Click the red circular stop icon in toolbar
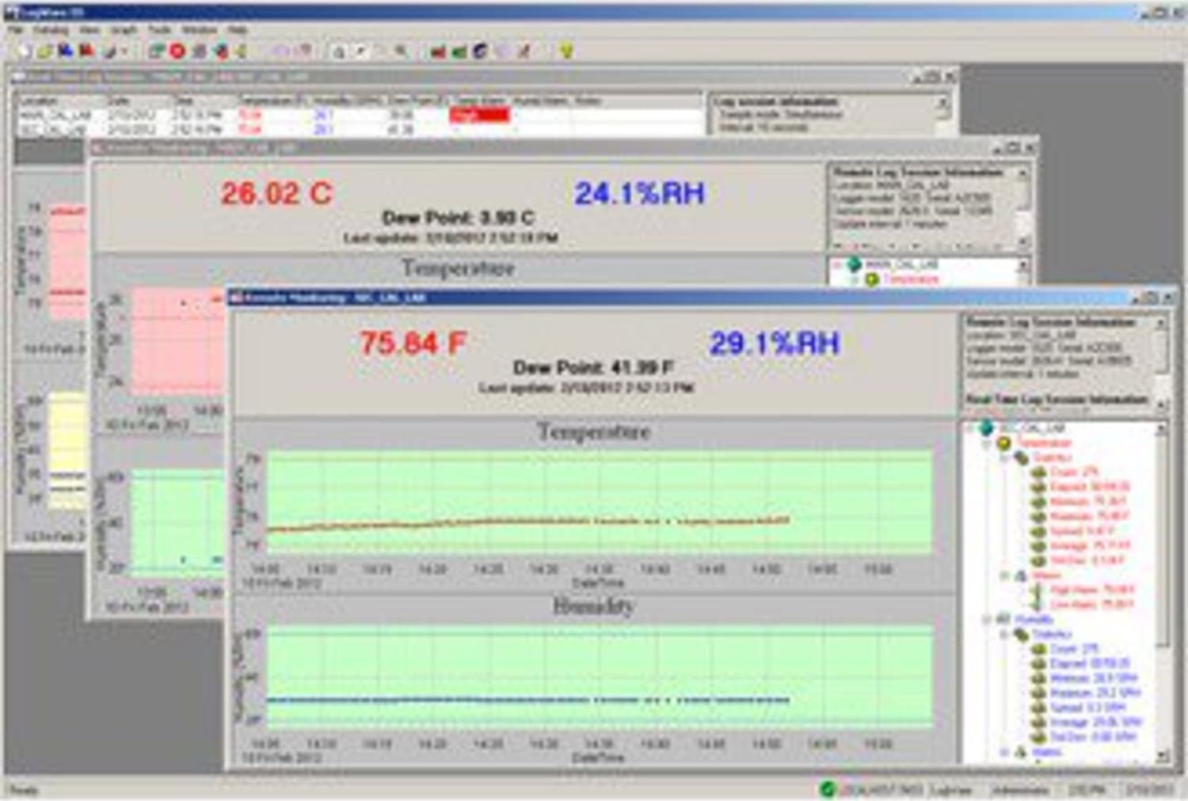Image resolution: width=1188 pixels, height=801 pixels. tap(177, 51)
